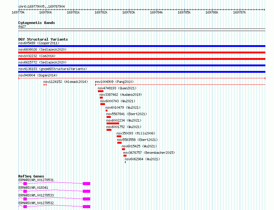This screenshot has height=210, width=274.
Task: Click the ERMARD|NM_001278533 large exon block
Action: click(x=87, y=199)
